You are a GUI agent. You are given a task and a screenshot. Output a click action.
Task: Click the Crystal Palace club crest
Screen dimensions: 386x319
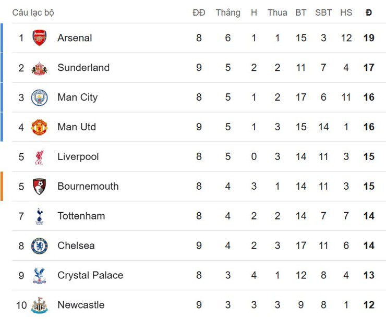click(40, 276)
